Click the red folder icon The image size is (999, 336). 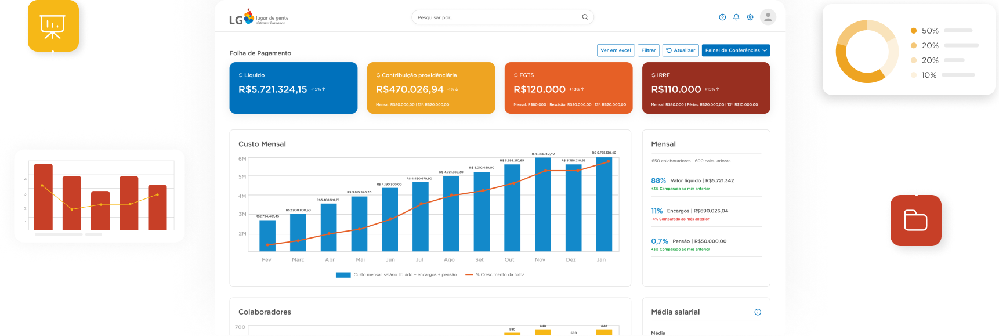tap(916, 221)
